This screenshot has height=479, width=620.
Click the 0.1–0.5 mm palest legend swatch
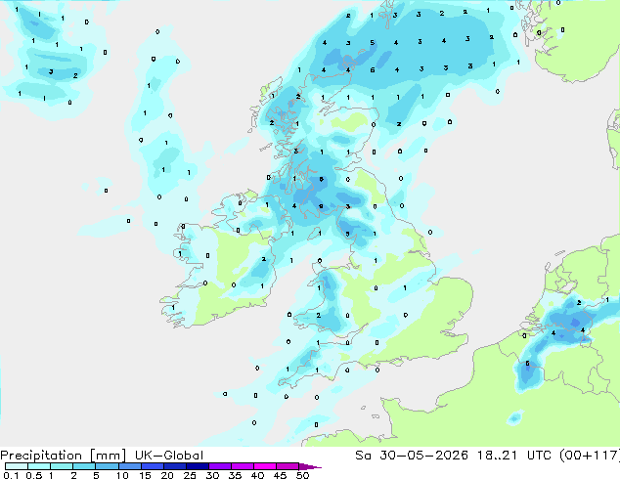click(17, 466)
